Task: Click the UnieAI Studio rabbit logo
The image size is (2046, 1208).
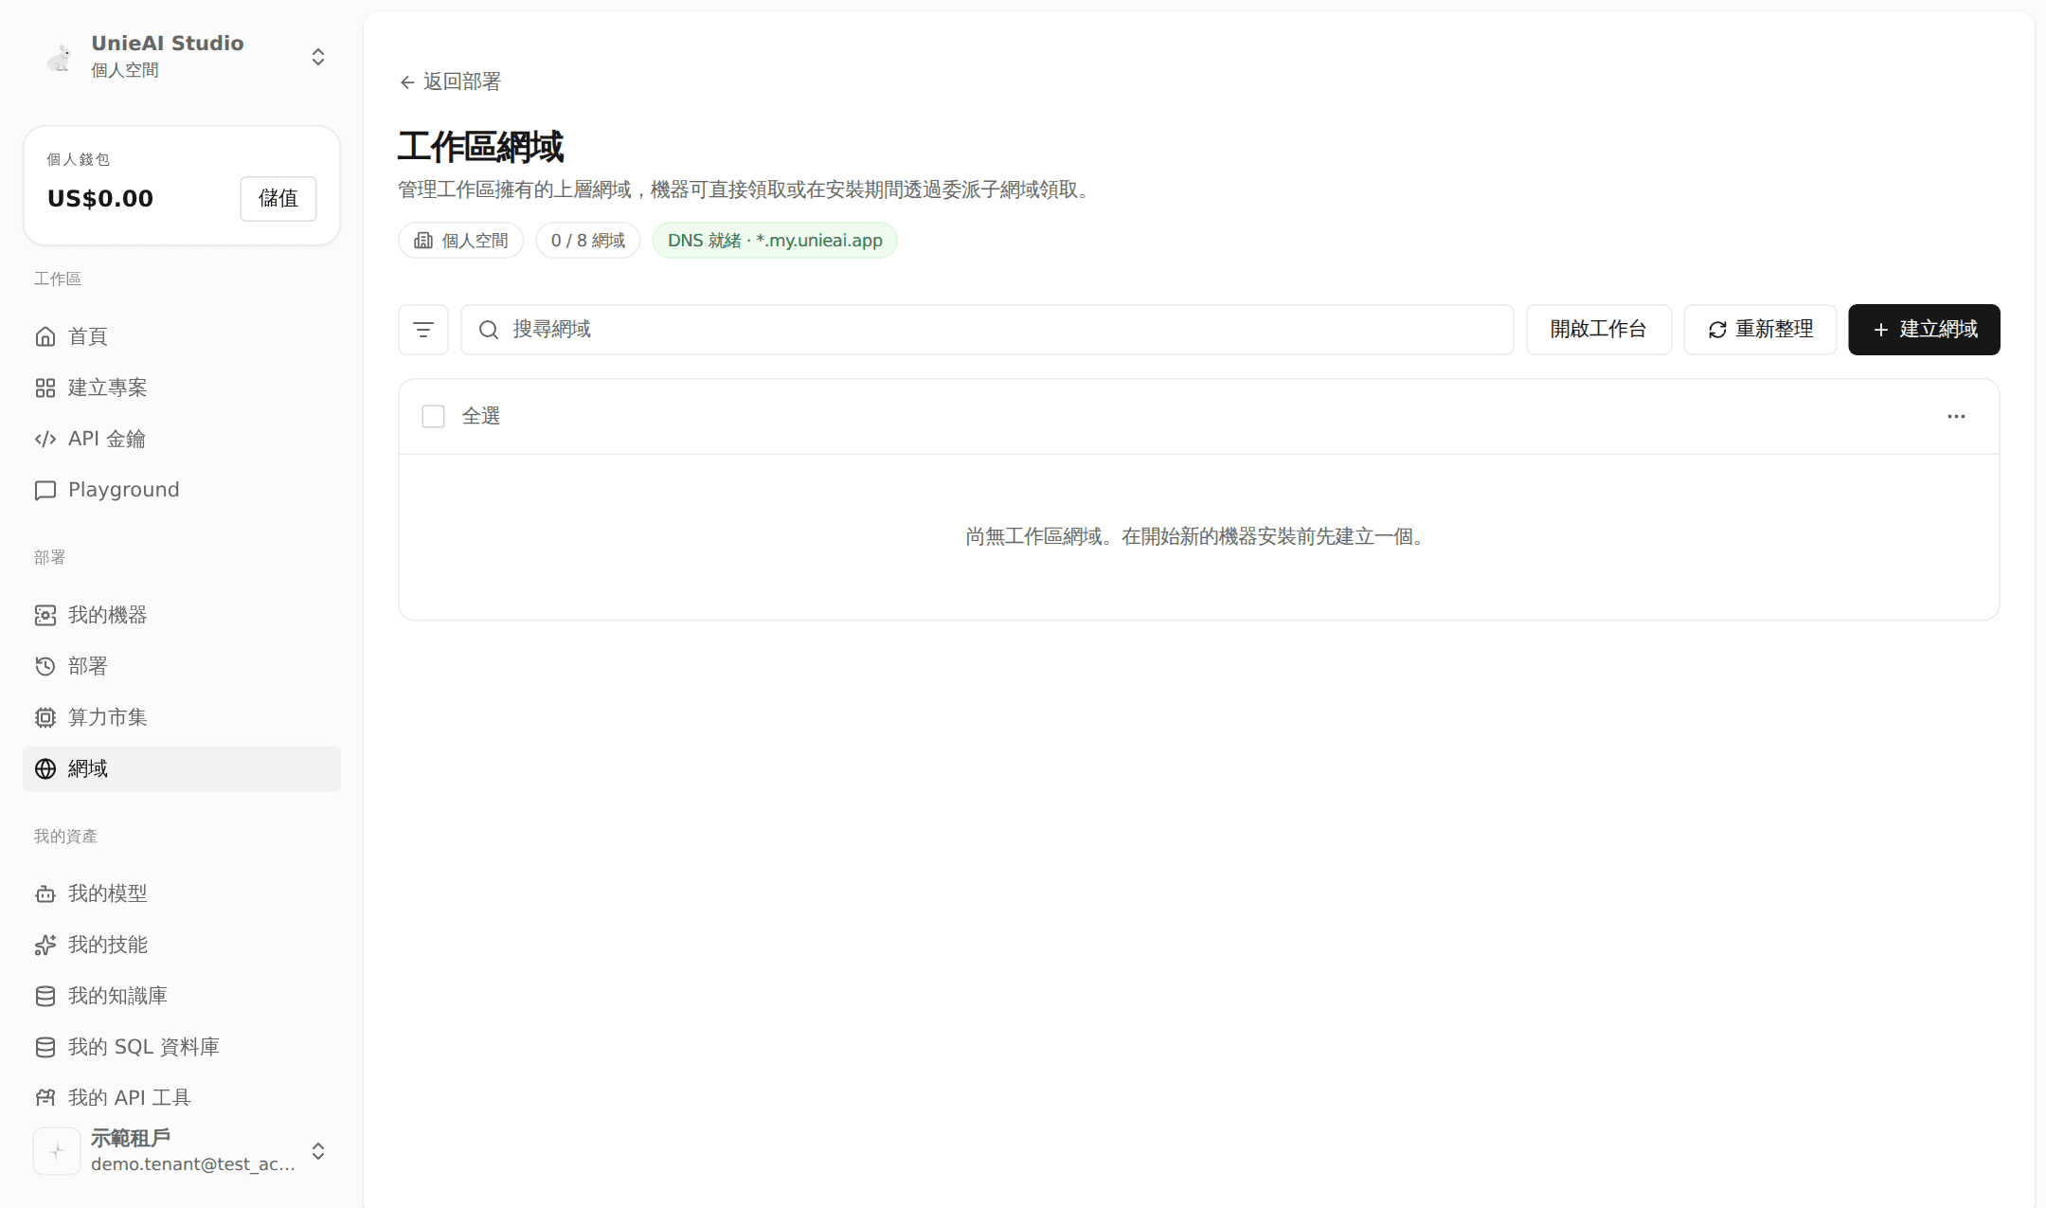Action: tap(60, 57)
